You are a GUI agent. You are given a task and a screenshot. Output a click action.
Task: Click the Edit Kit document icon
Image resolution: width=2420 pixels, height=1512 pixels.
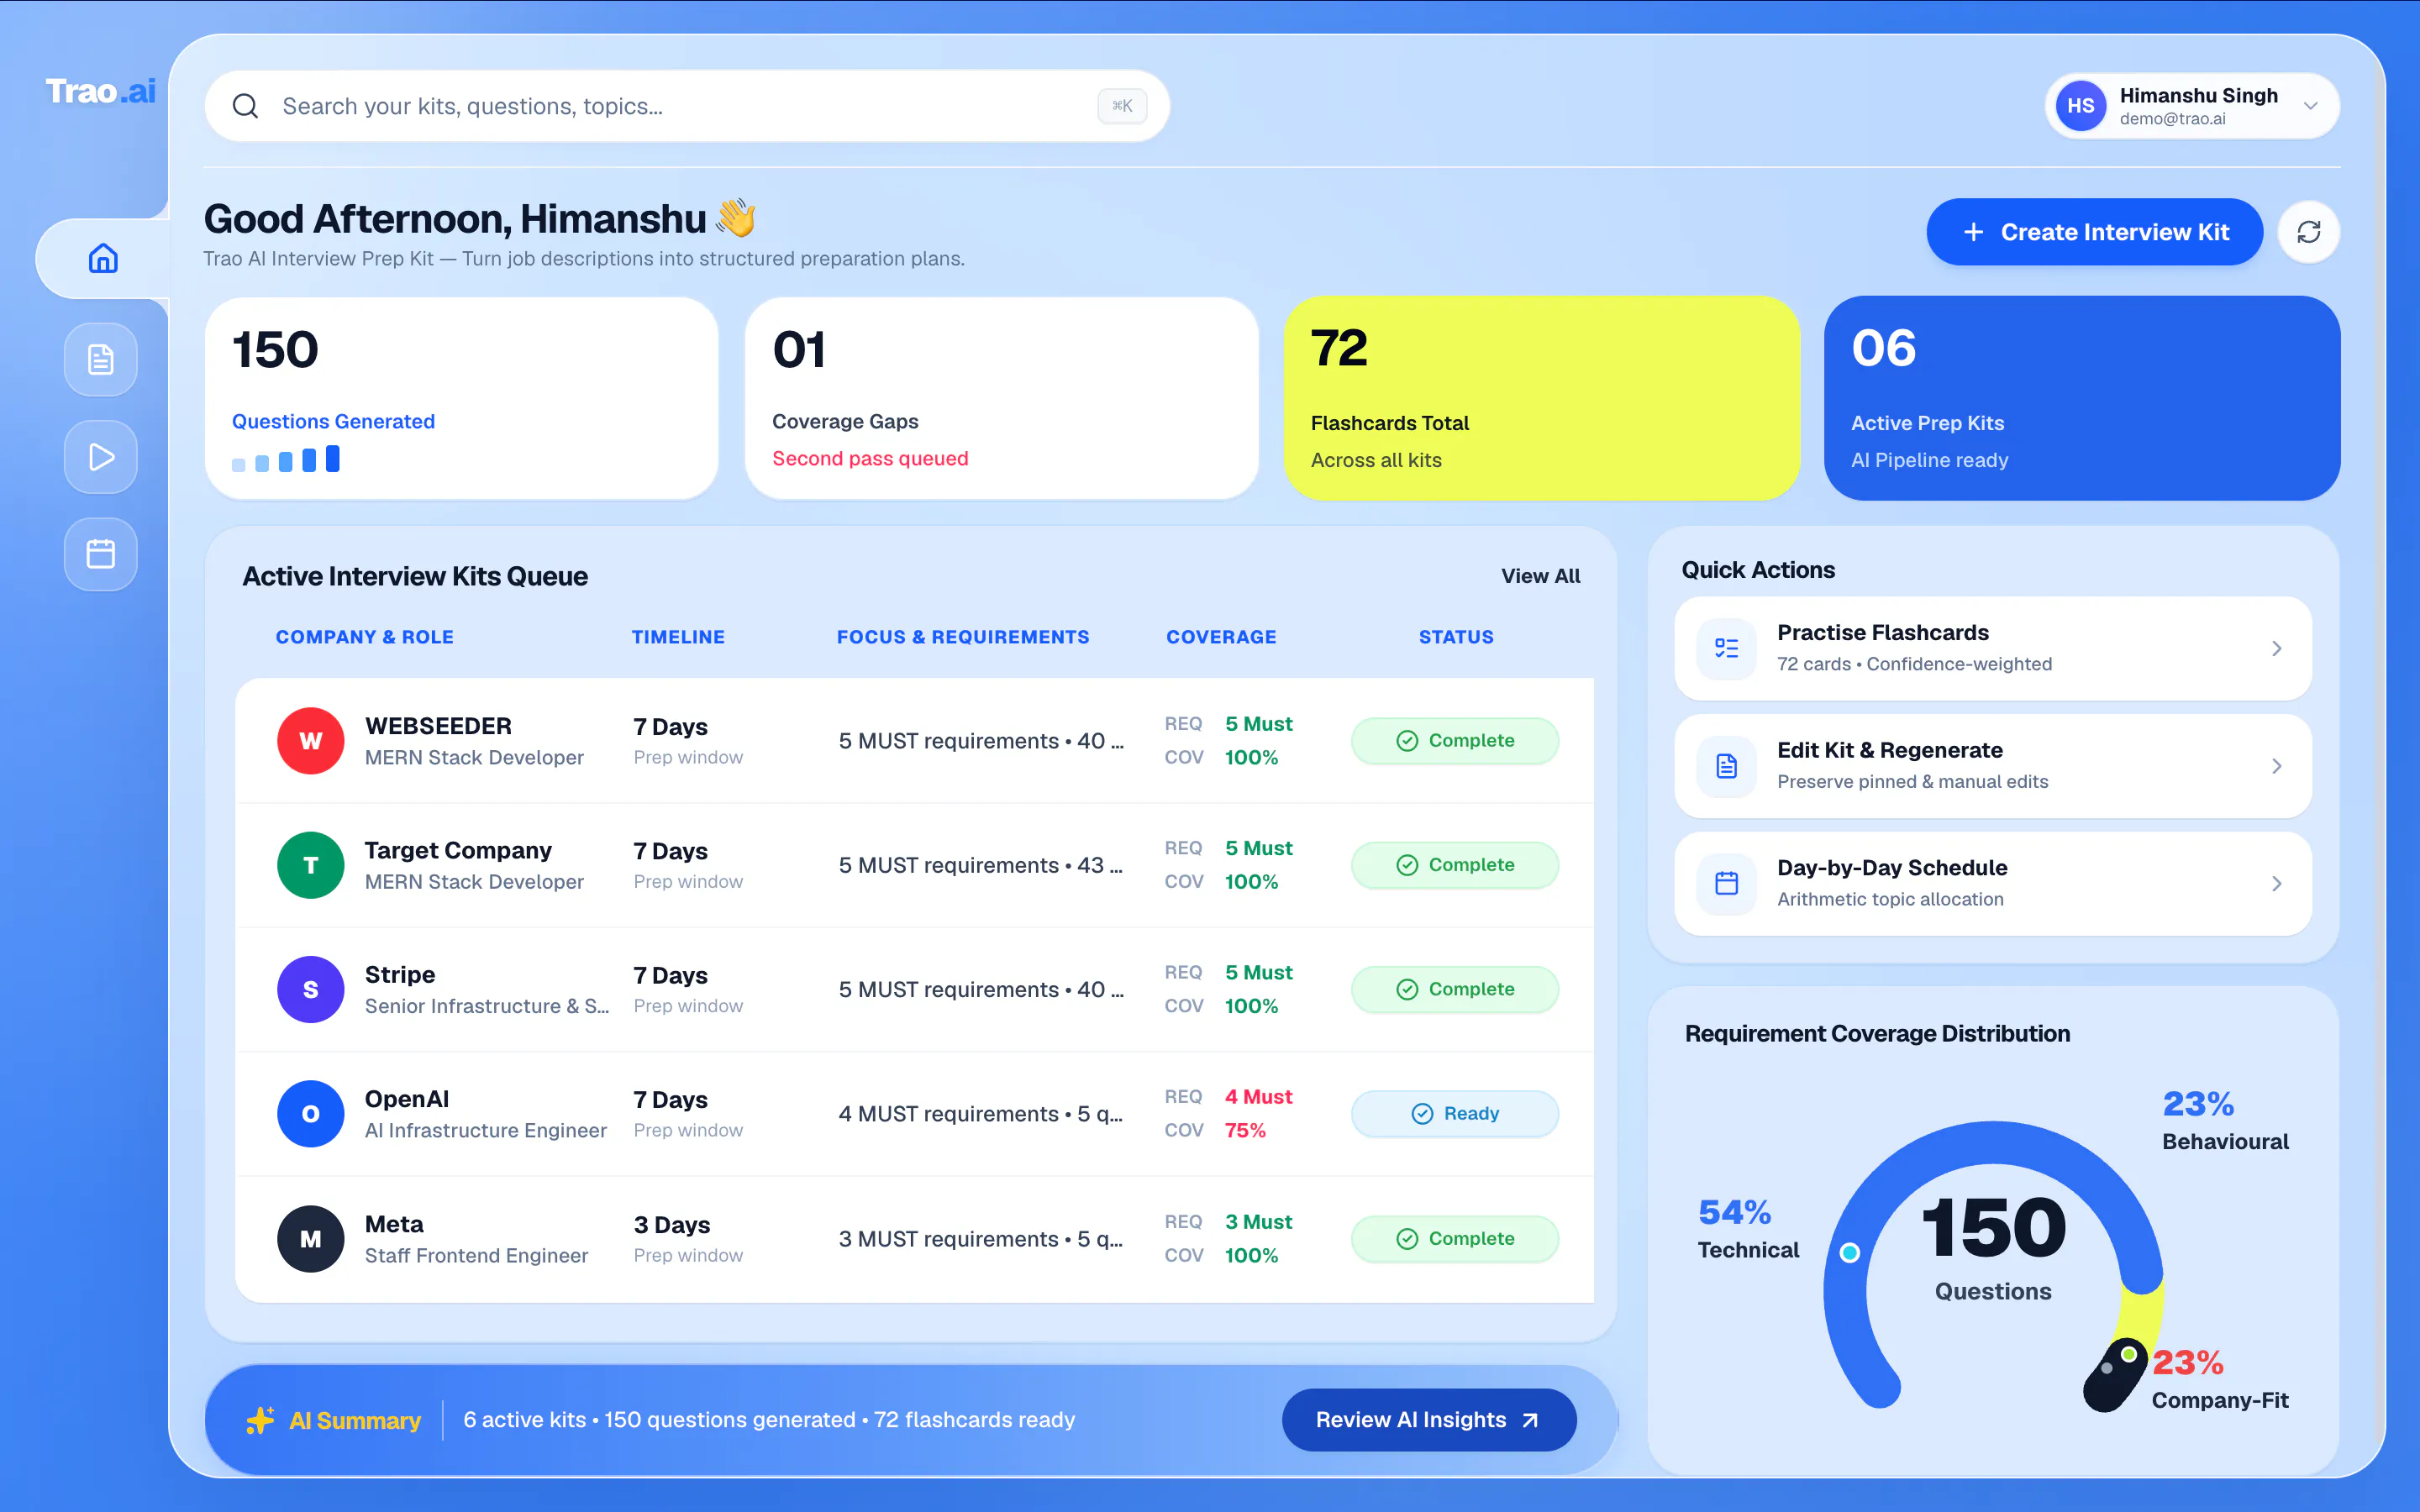(x=1726, y=766)
